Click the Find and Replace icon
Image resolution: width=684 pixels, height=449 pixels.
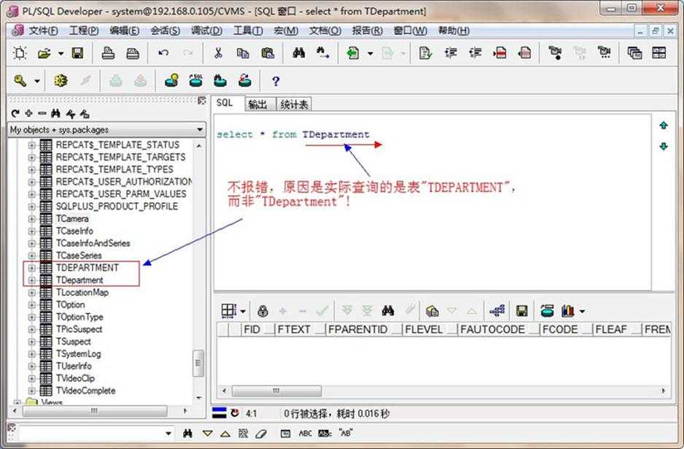323,53
